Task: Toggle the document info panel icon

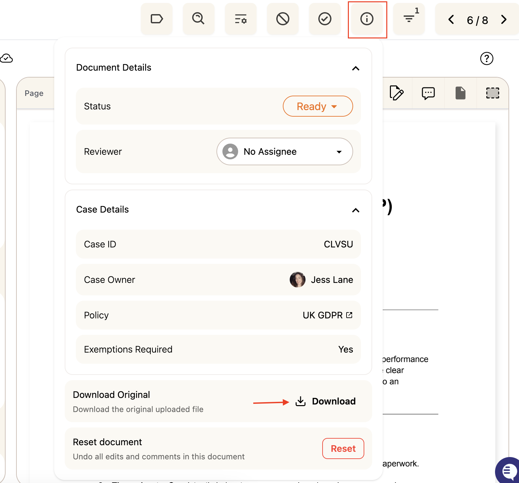Action: click(367, 19)
